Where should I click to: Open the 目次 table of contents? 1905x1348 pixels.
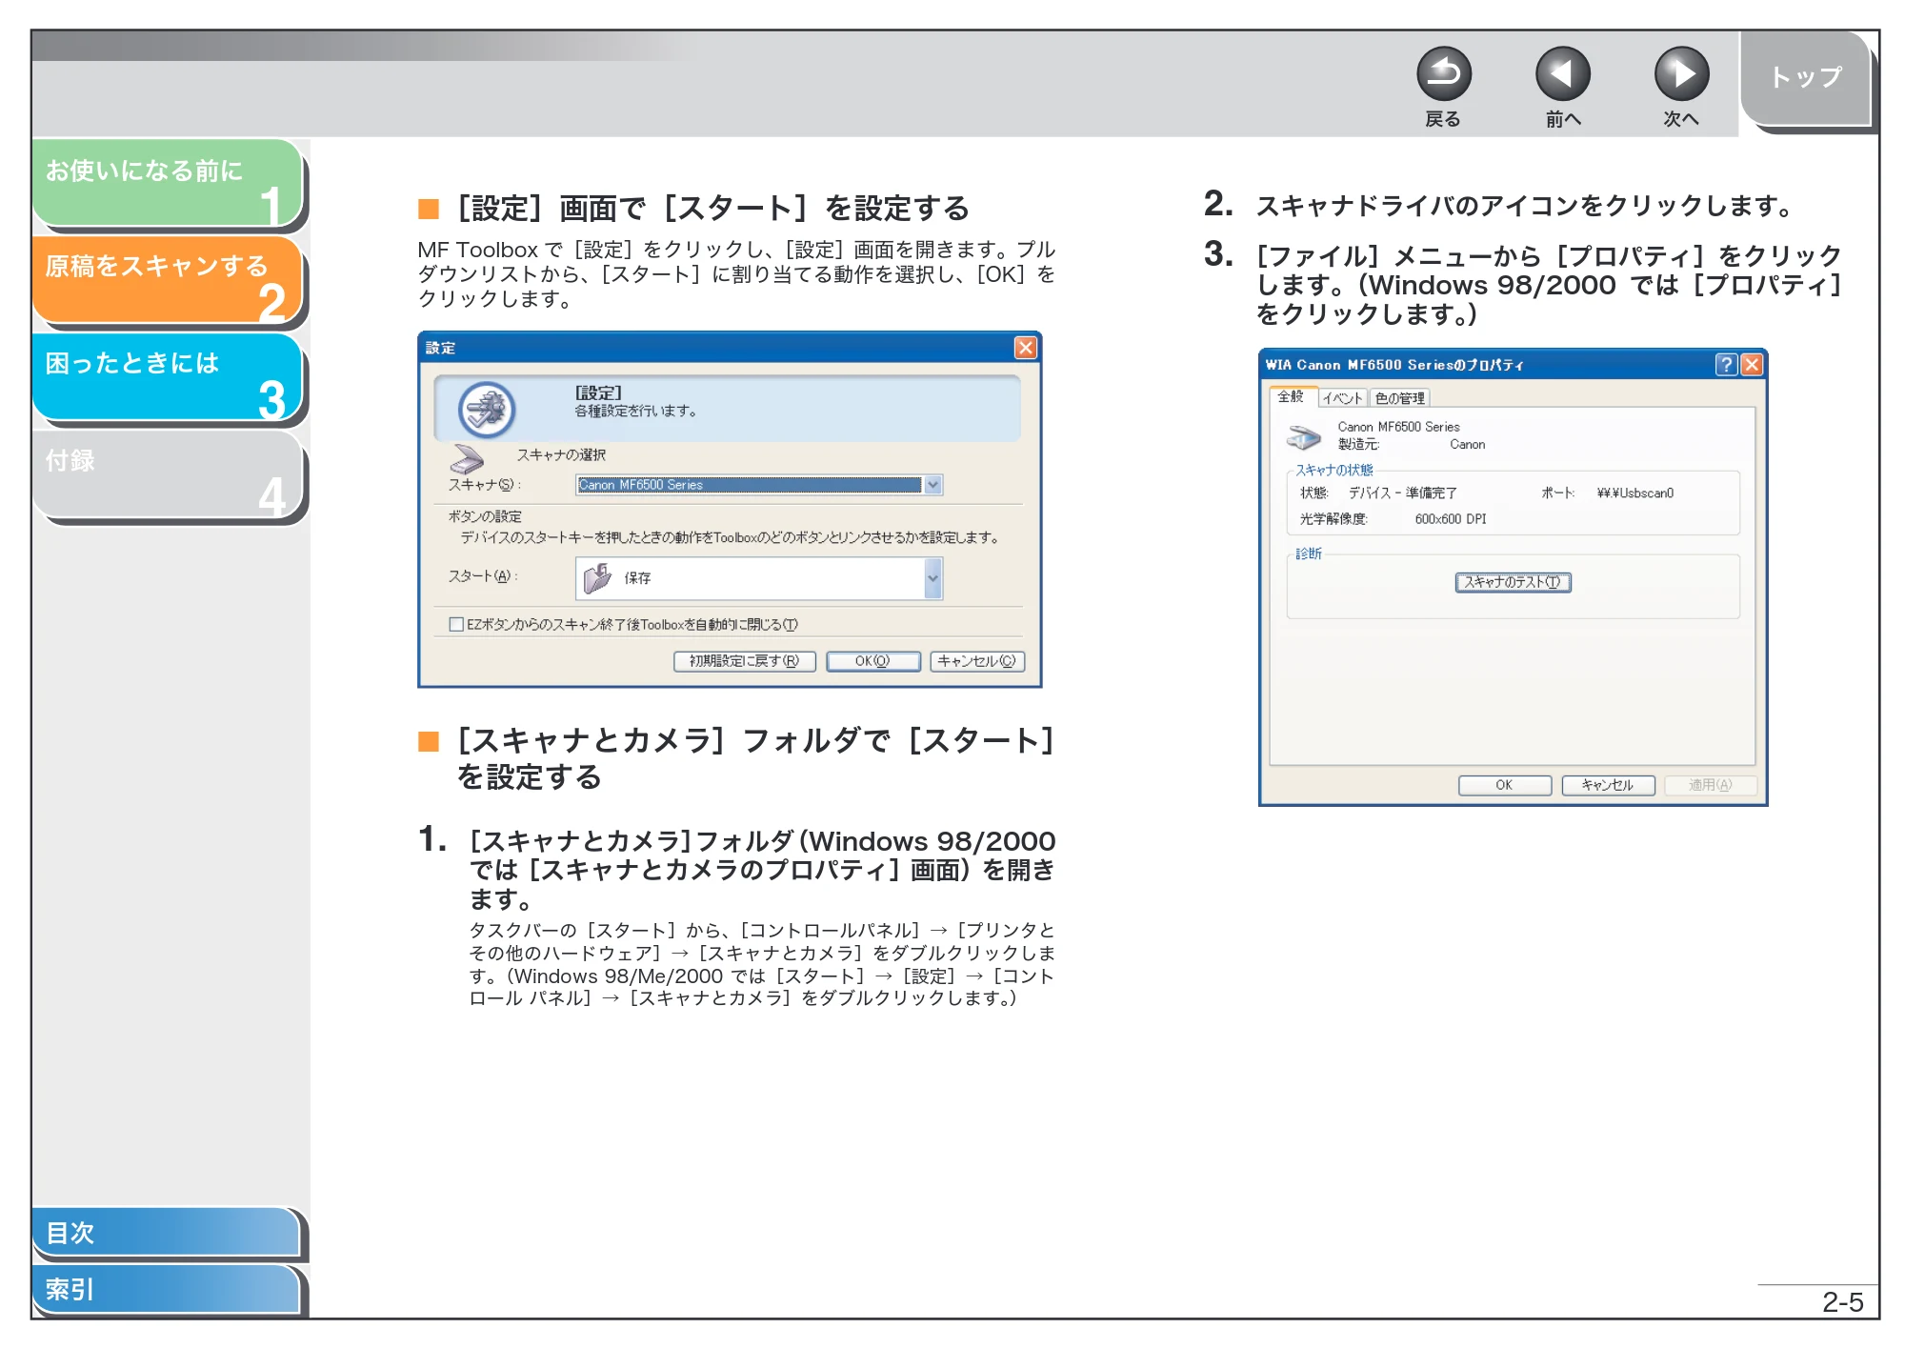[167, 1232]
